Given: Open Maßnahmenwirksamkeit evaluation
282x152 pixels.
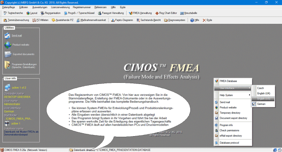Looking at the screenshot, I should (x=91, y=20).
